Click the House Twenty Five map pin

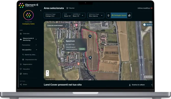[76, 25]
